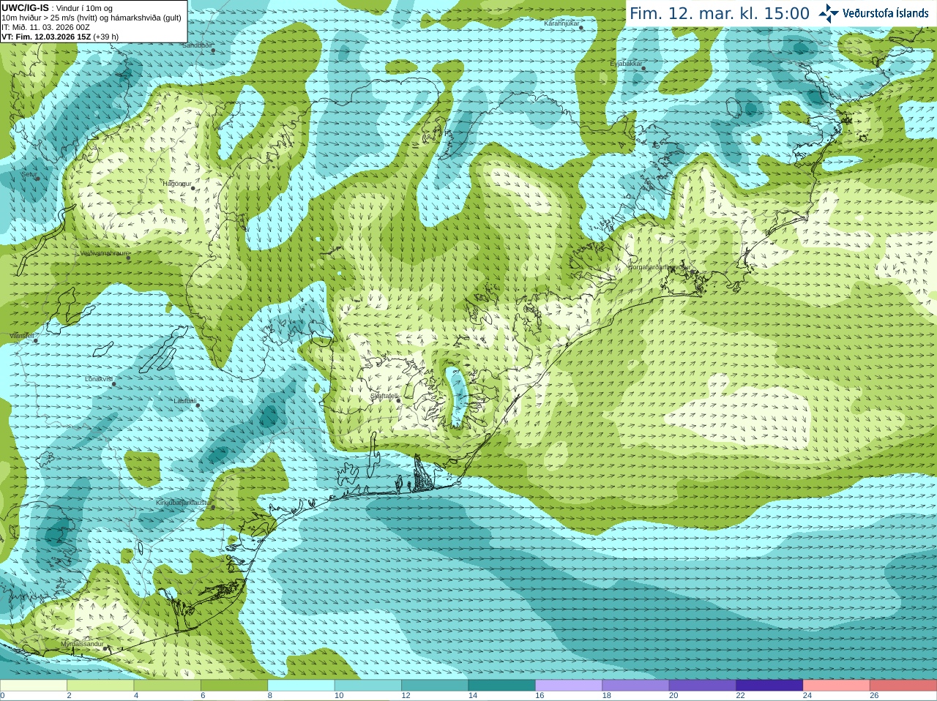Click the Eyjabakkar station label

point(626,64)
